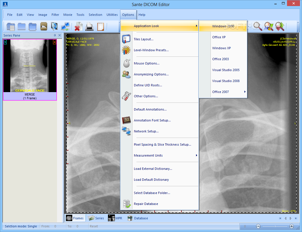
Task: Click the magnifier with green arrow icon
Action: pos(280,26)
